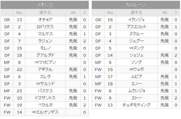Click the S column header in Cameroon table
This screenshot has height=119, width=181.
click(176, 13)
